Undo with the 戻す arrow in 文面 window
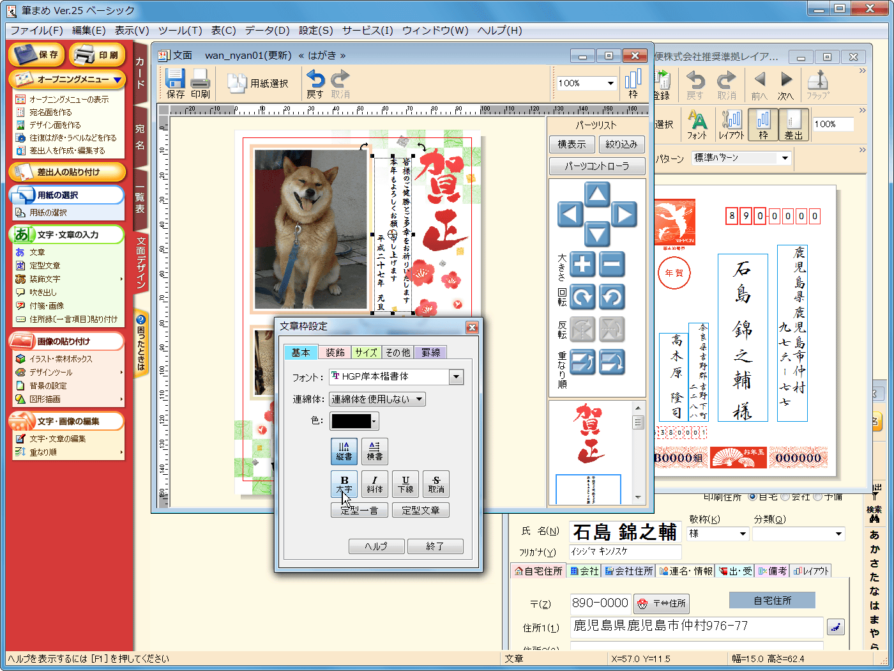The image size is (894, 671). click(x=315, y=84)
